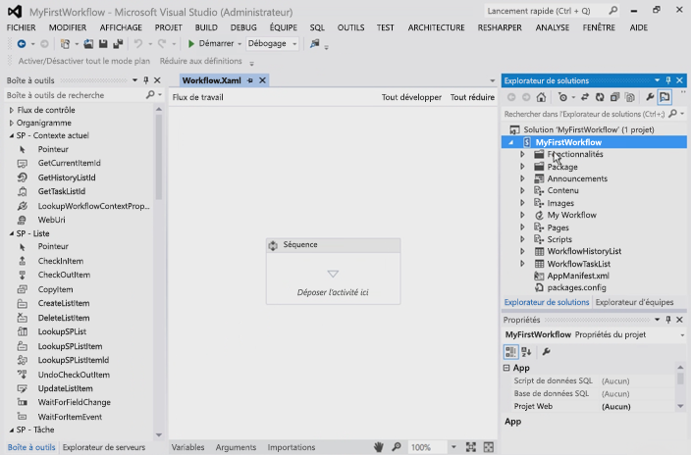This screenshot has width=691, height=455.
Task: Expand the WorkflowHistoryList node
Action: tap(522, 251)
